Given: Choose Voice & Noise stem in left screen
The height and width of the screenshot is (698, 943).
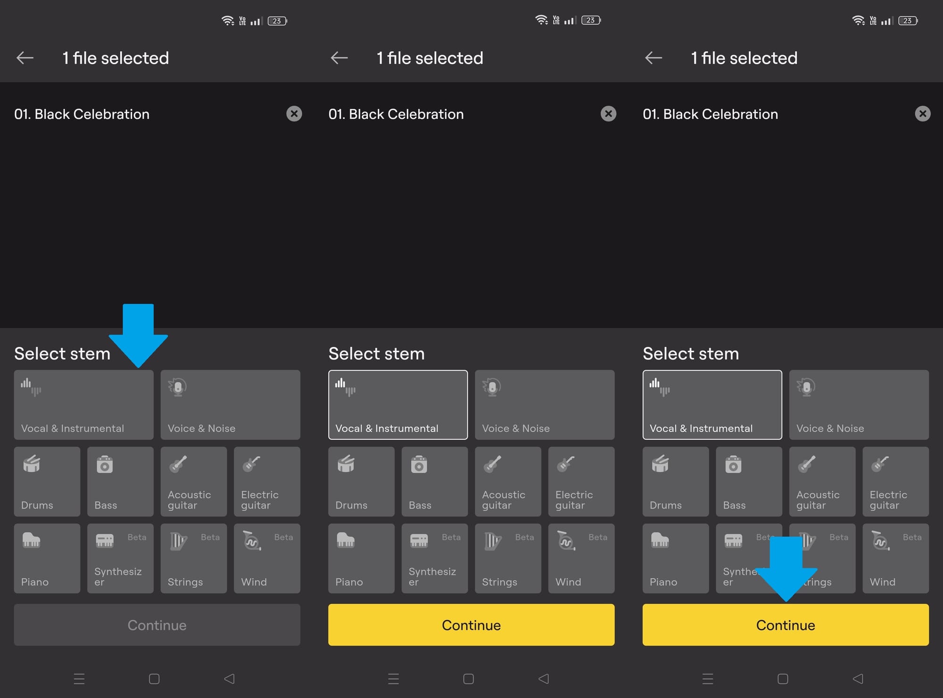Looking at the screenshot, I should (x=230, y=404).
